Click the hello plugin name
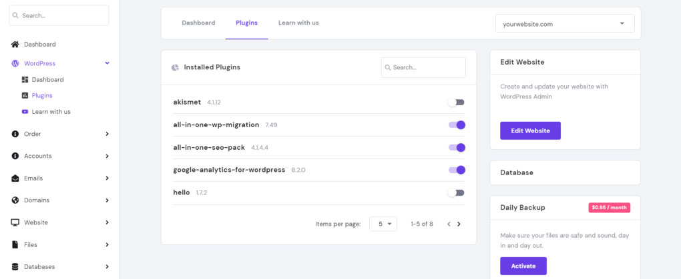The image size is (681, 279). pyautogui.click(x=182, y=192)
